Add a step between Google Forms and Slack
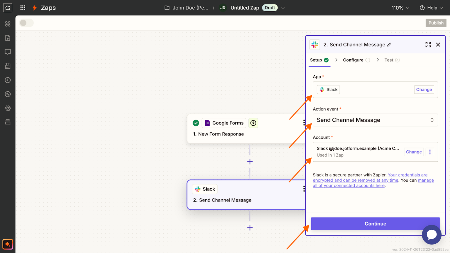The height and width of the screenshot is (253, 450). click(250, 162)
